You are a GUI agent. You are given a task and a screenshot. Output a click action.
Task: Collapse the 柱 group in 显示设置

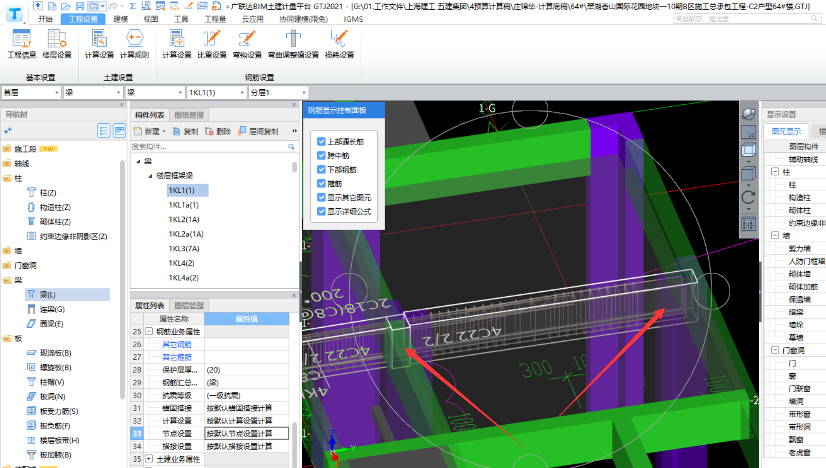point(775,172)
